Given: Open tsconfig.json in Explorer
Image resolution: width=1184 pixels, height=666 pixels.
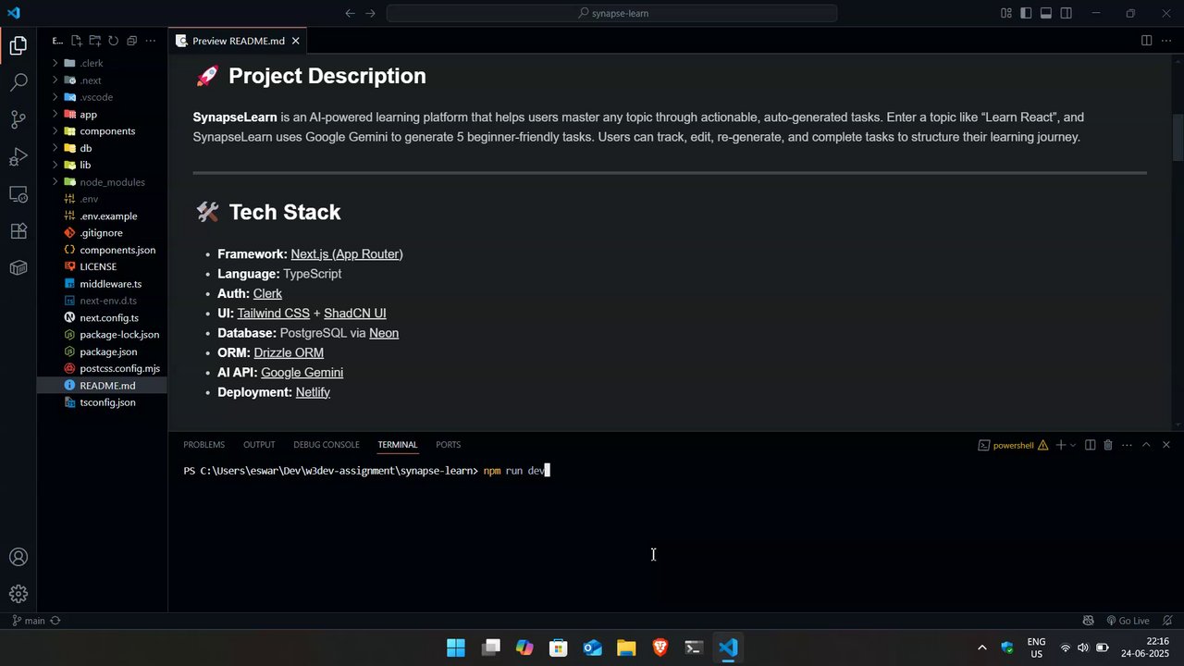Looking at the screenshot, I should point(107,402).
